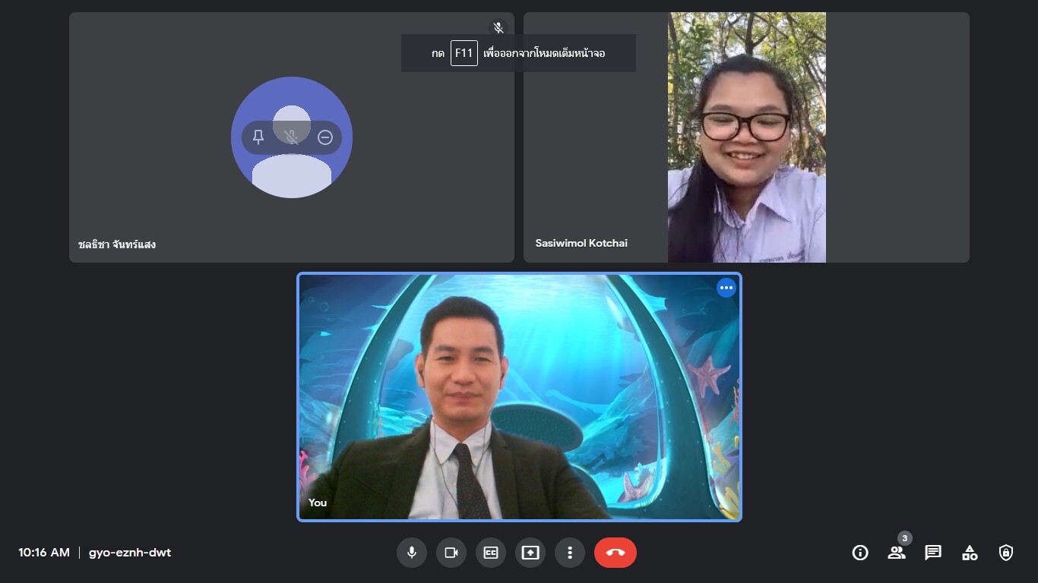Toggle closed captions
Screen dimensions: 1038x583
pos(490,553)
